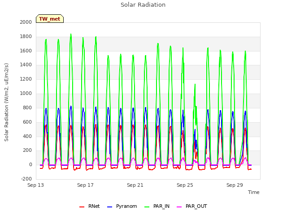
Task: Click the 1600 y-axis tick label
Action: click(26, 51)
